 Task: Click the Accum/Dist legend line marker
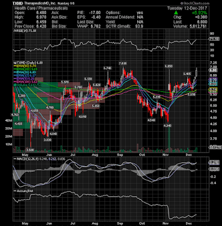[x=15, y=191]
